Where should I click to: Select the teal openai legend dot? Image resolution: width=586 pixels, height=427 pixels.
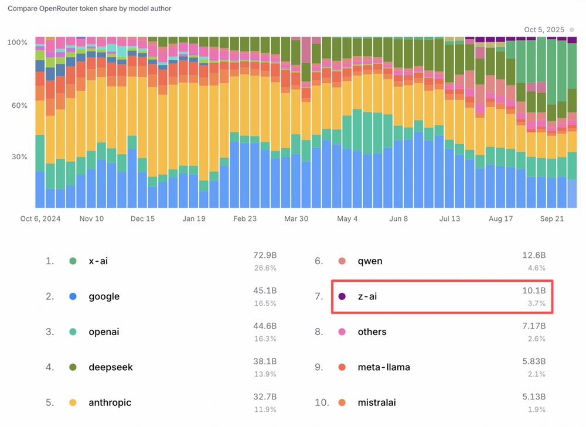pos(73,332)
